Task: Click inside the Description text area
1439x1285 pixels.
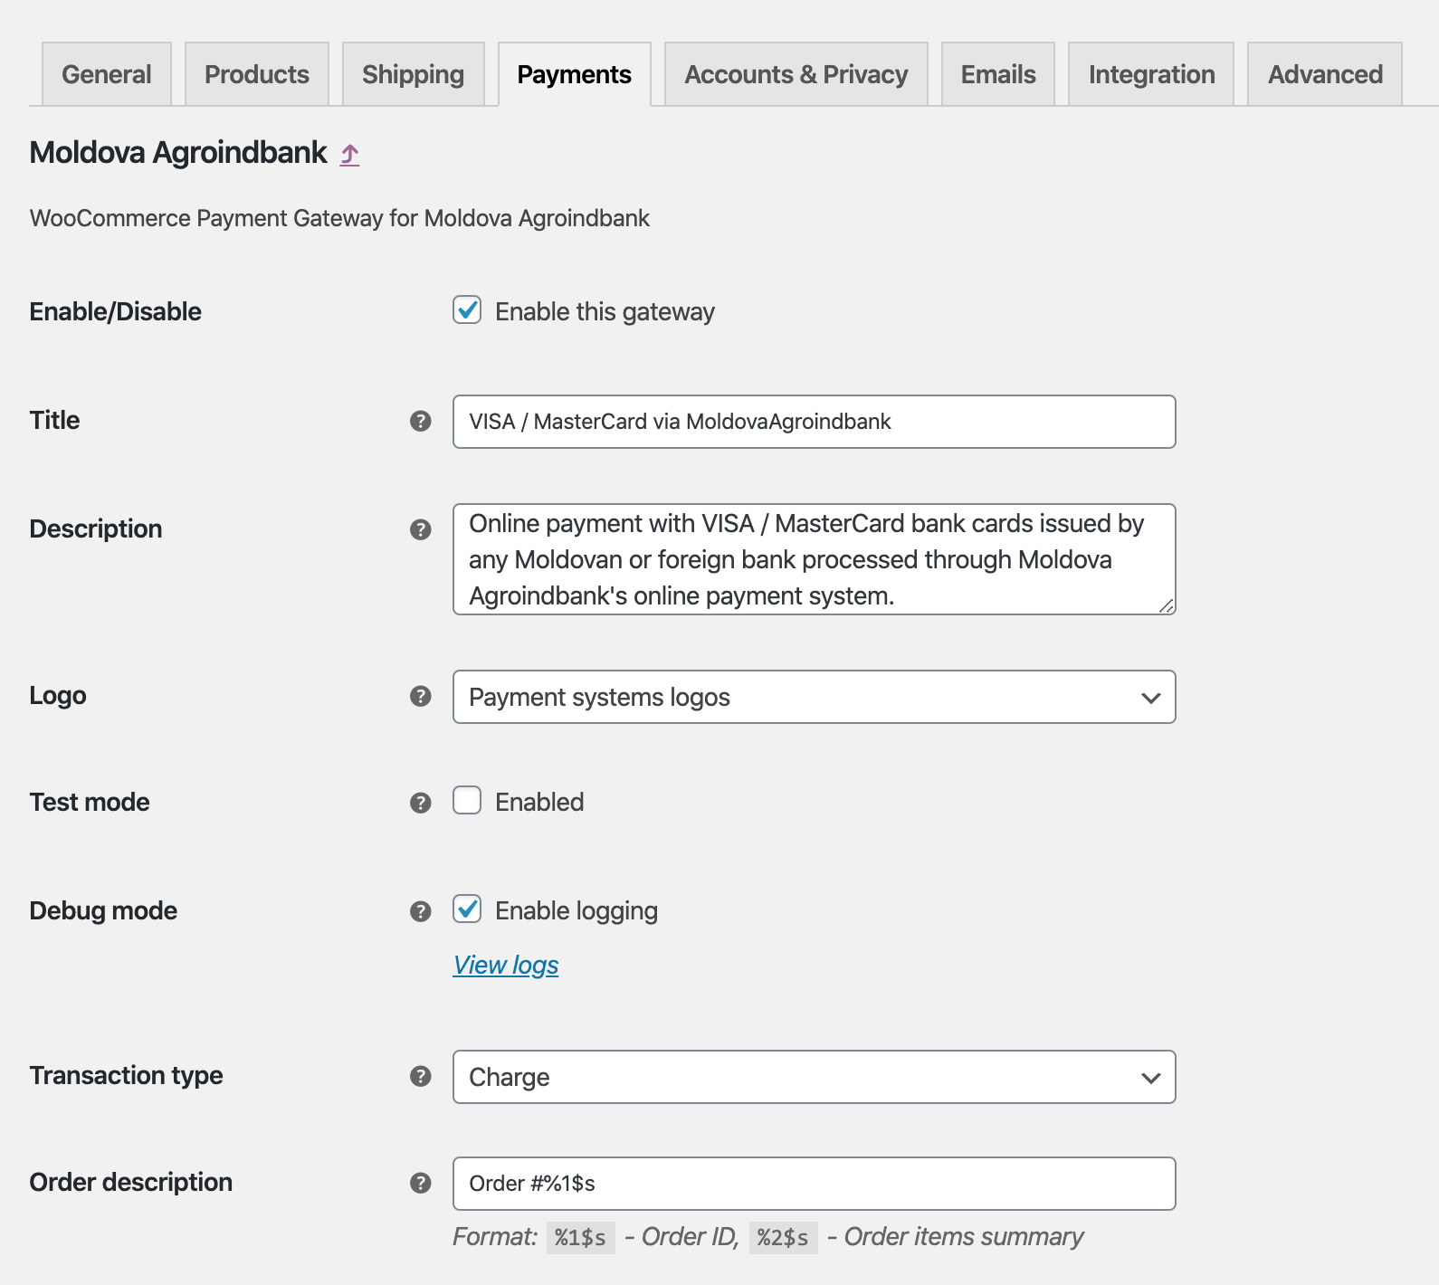Action: pyautogui.click(x=814, y=559)
